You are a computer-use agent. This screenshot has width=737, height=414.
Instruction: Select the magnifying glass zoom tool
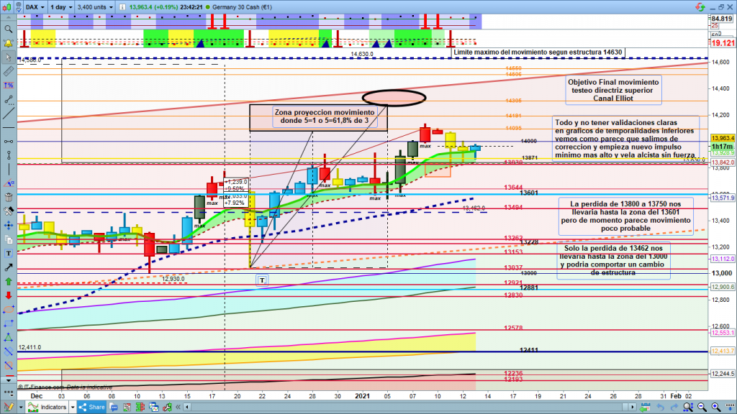(8, 29)
